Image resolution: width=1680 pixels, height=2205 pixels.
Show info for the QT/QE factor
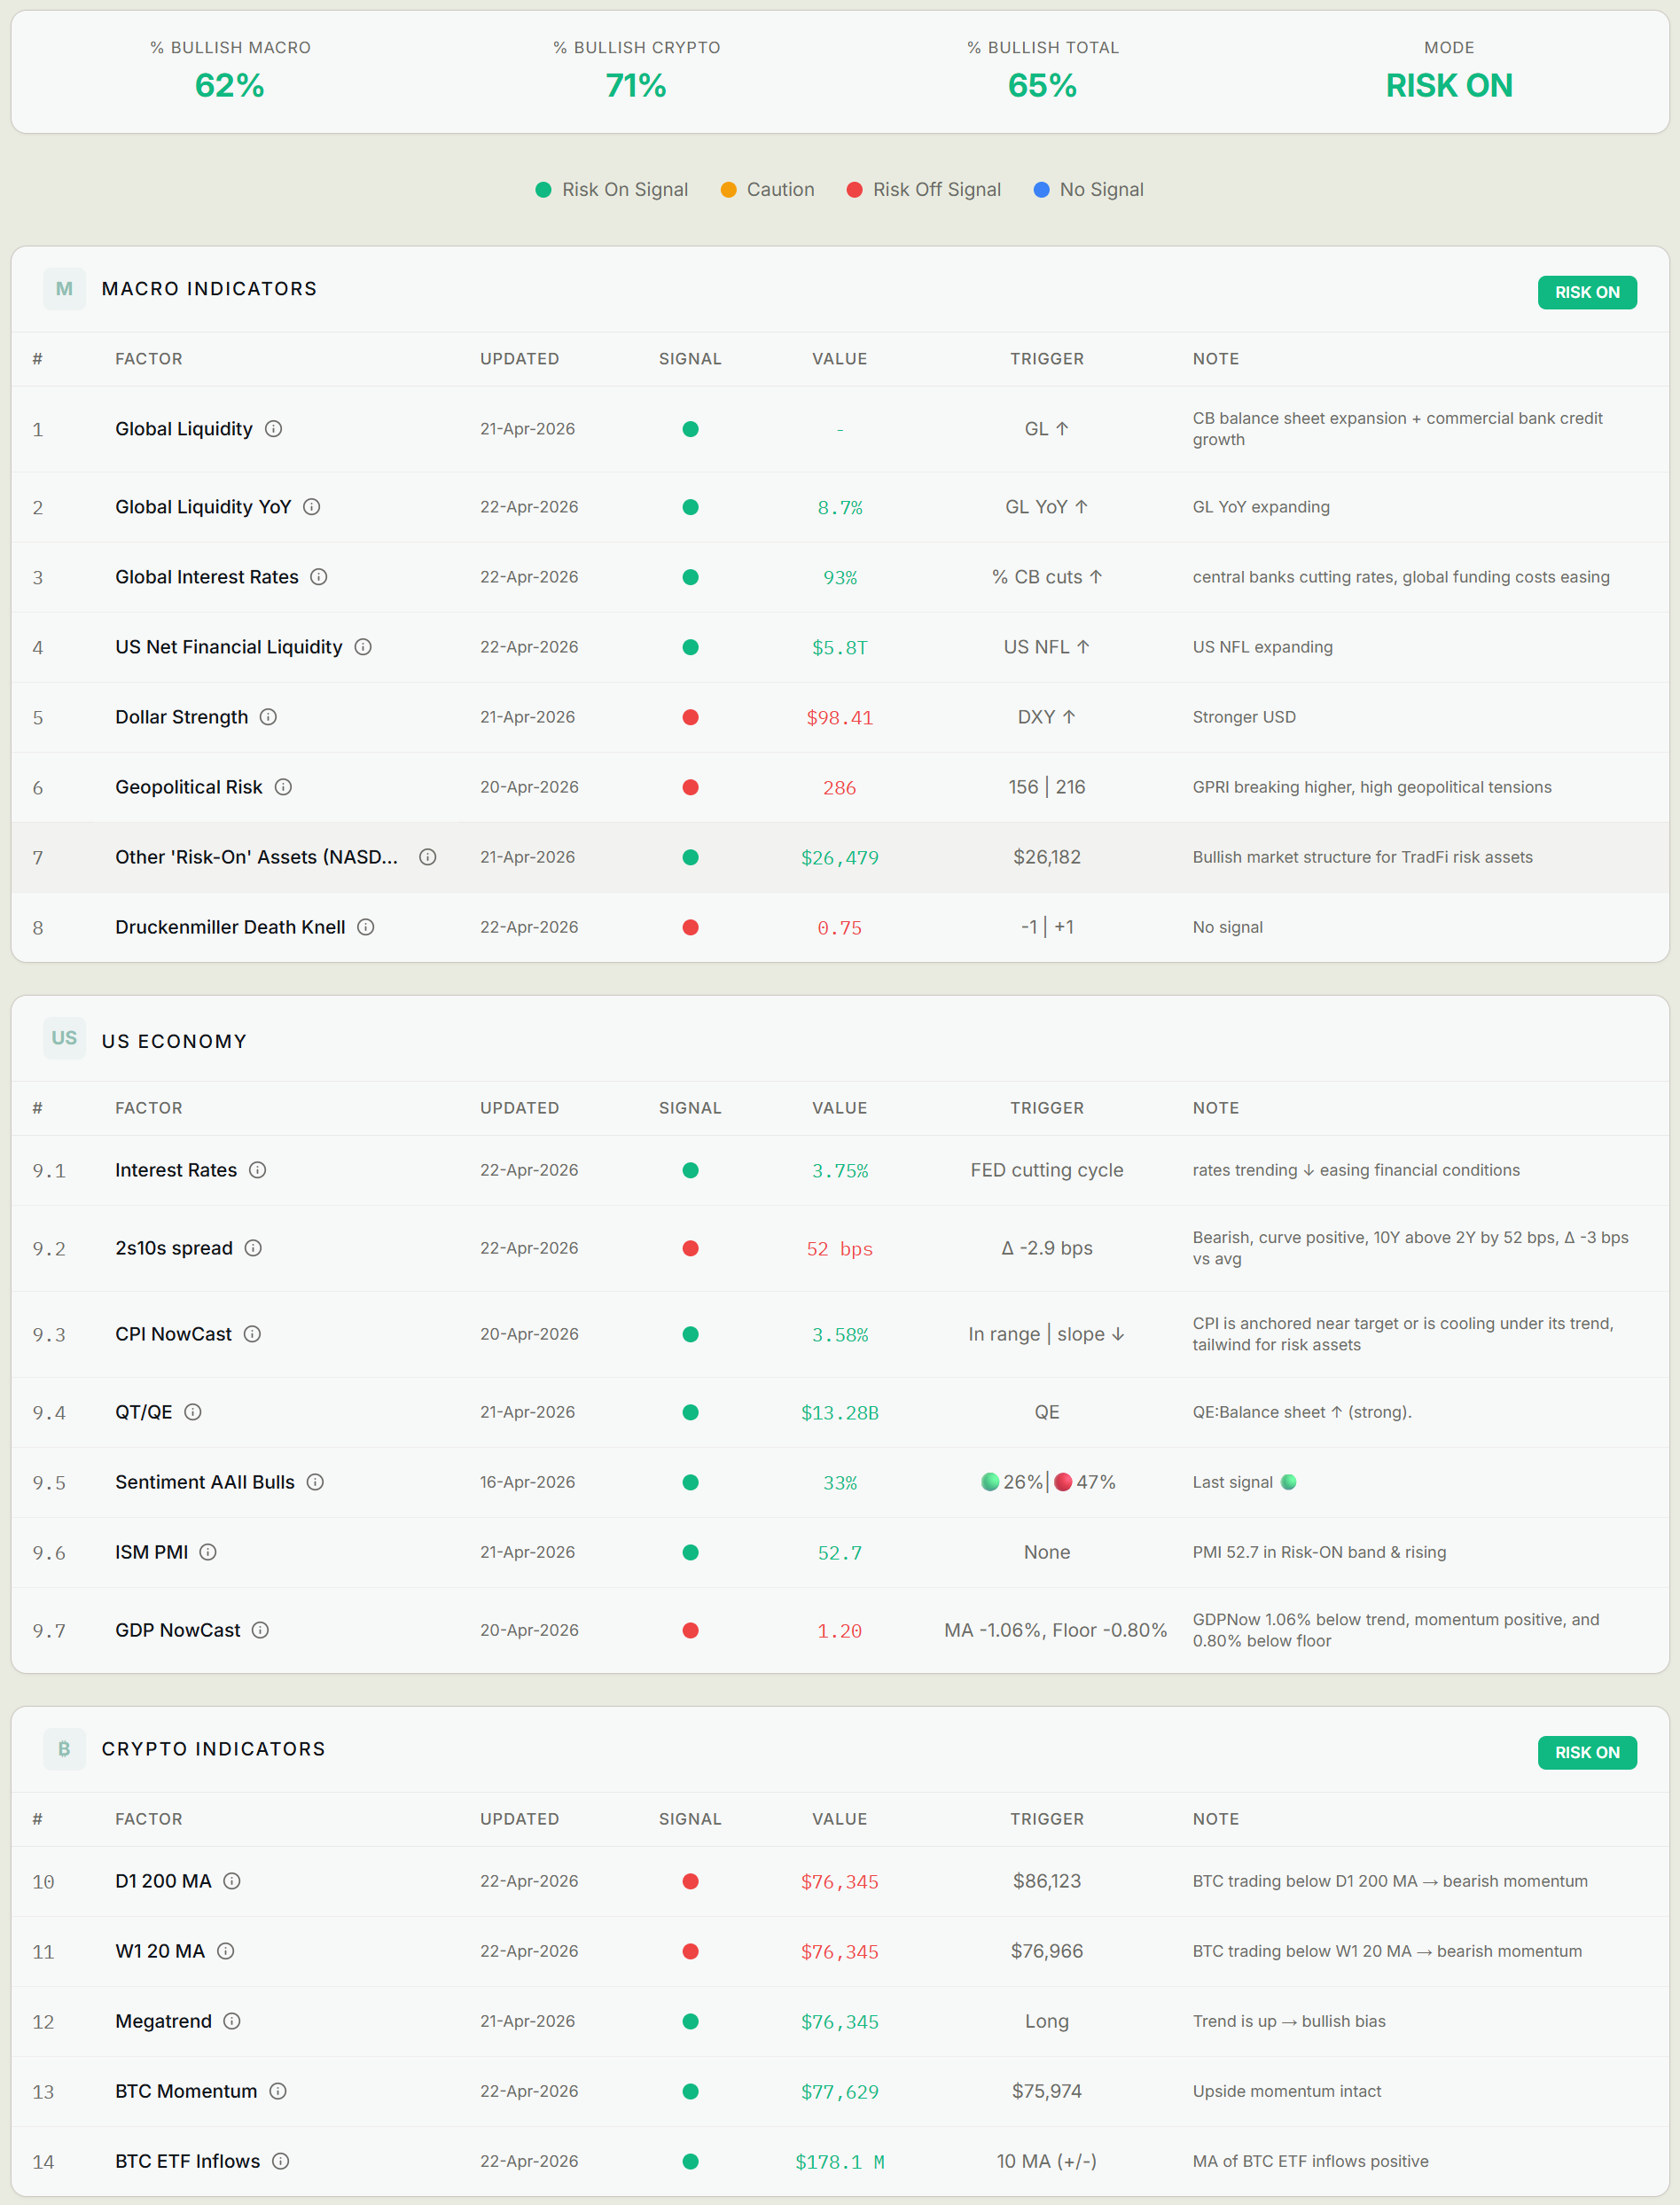coord(193,1412)
